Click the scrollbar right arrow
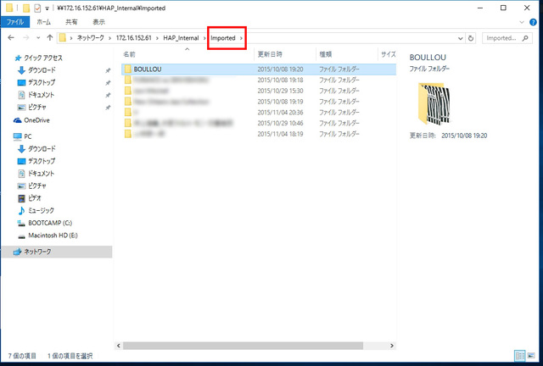Screen dimensions: 543x366 point(392,346)
